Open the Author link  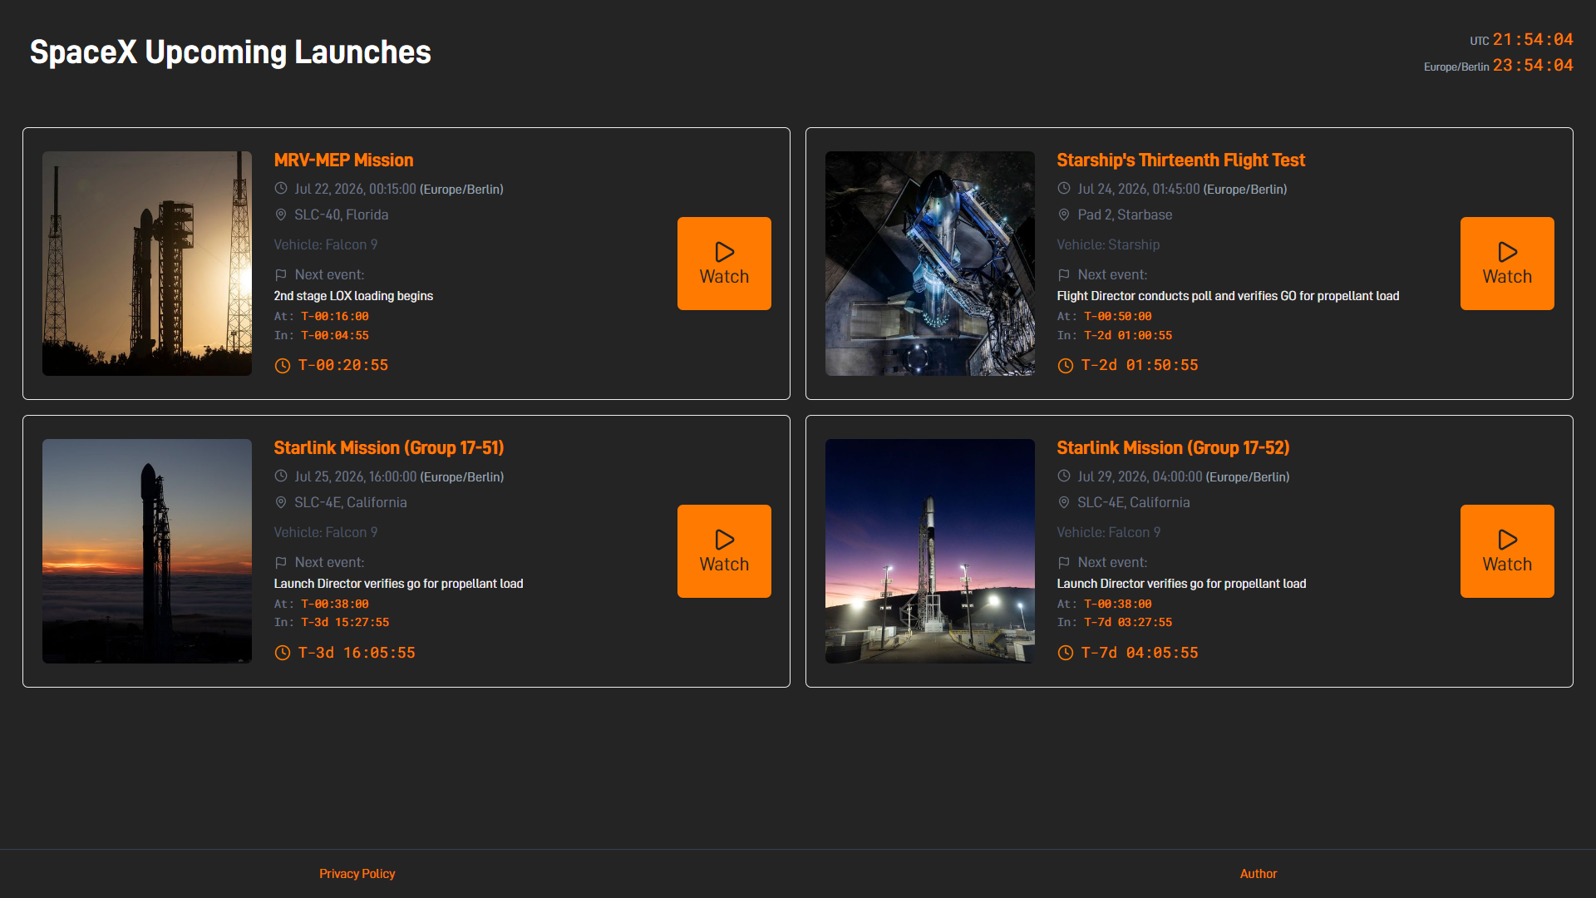click(x=1259, y=874)
